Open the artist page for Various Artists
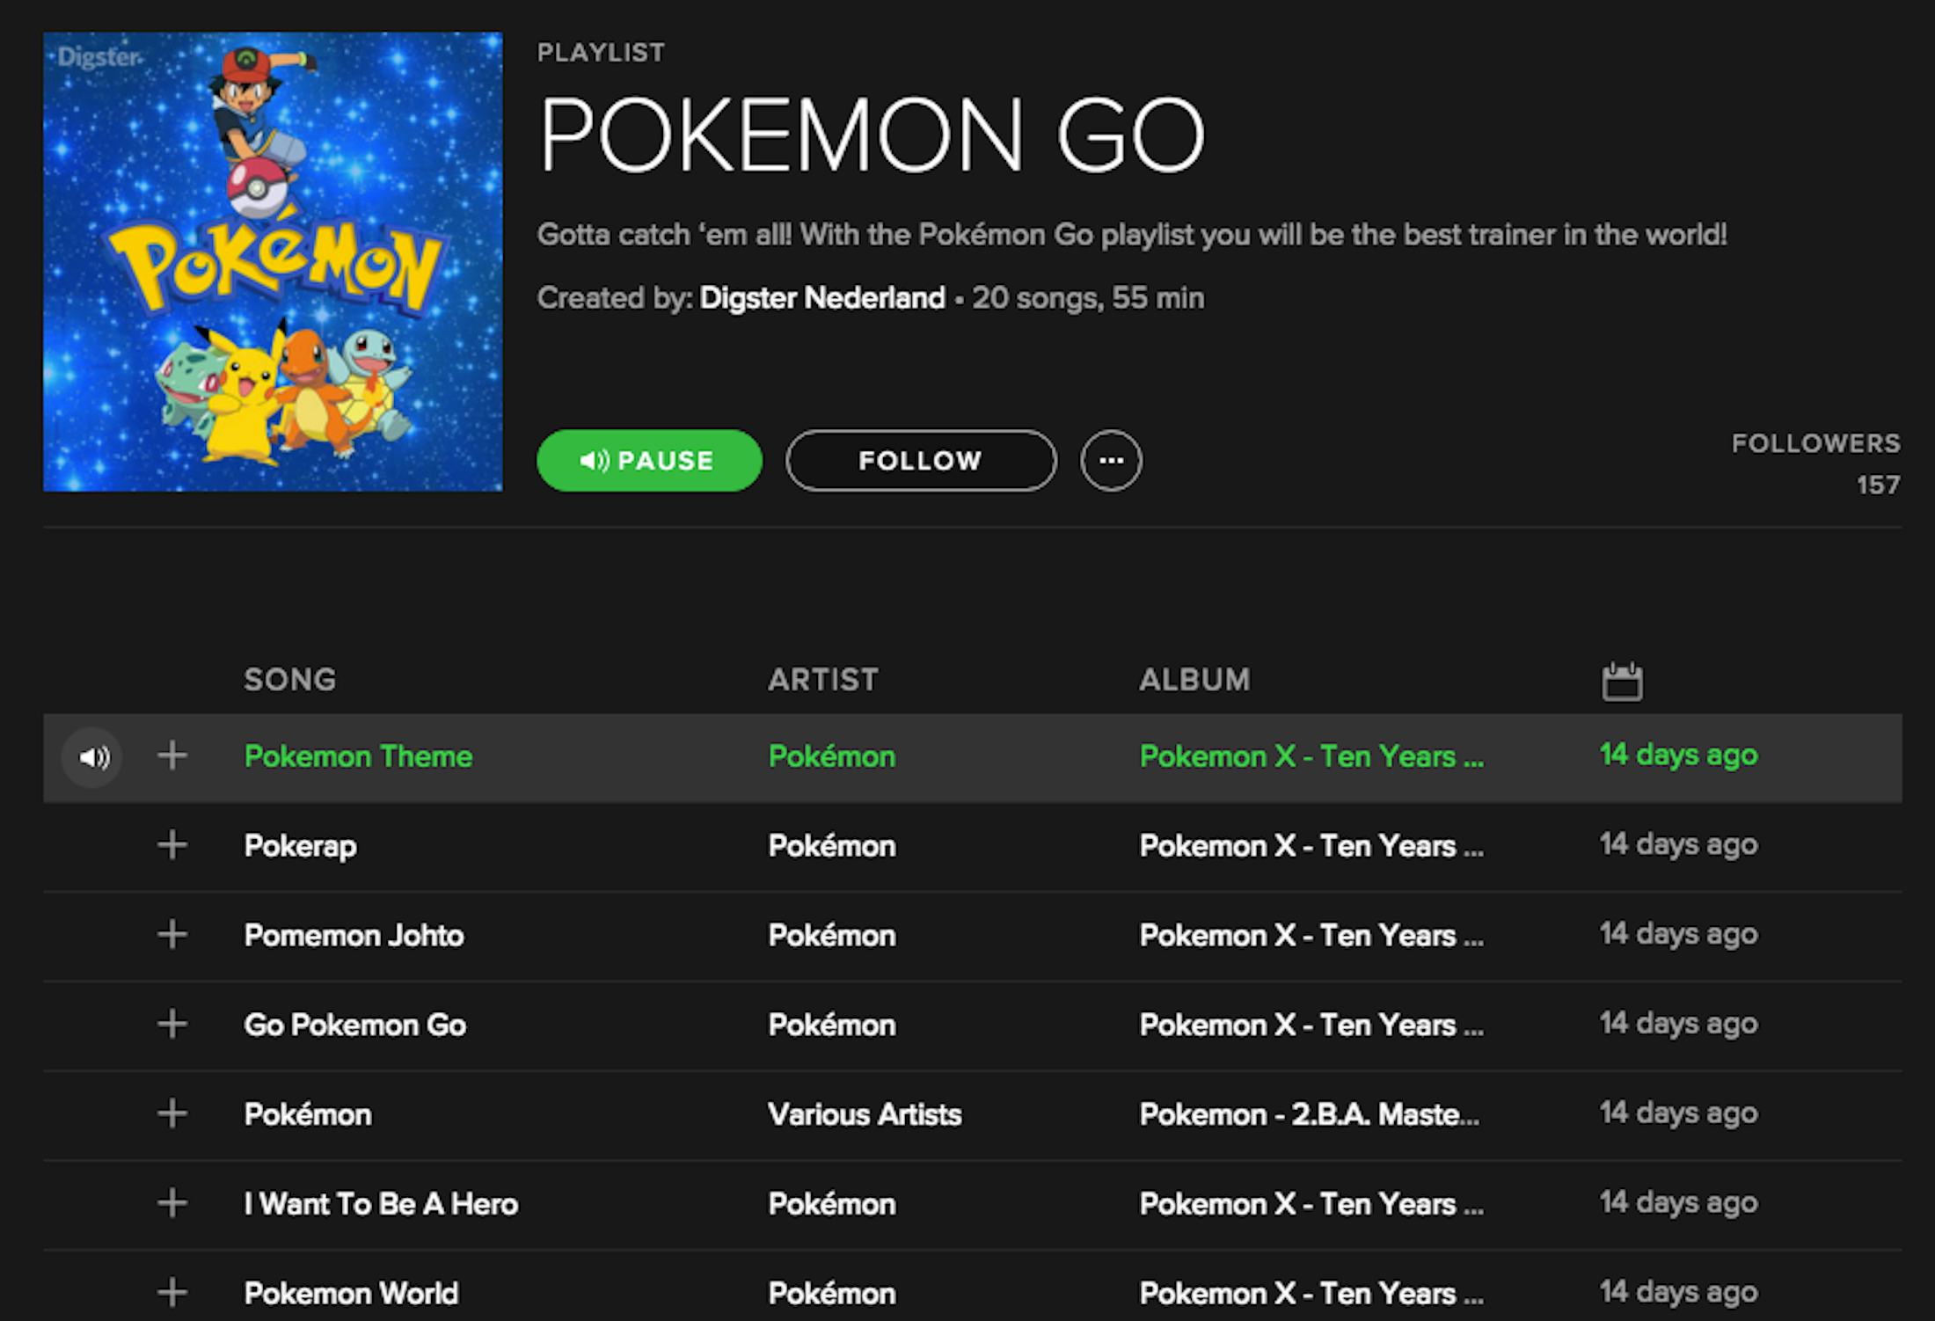 865,1113
